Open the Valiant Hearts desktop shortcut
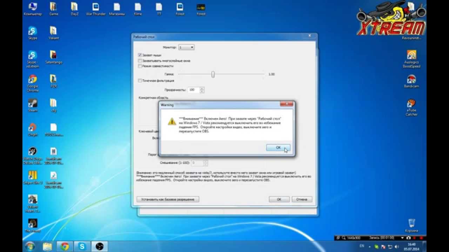 [x=33, y=204]
